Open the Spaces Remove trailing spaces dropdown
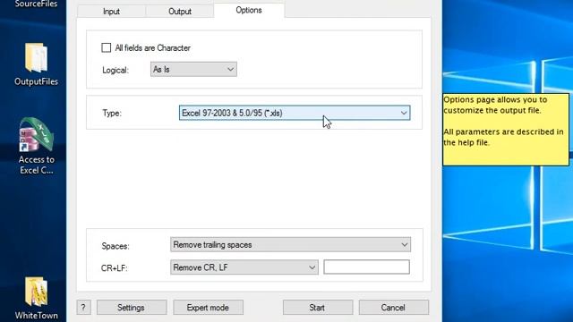The image size is (573, 322). click(x=290, y=244)
